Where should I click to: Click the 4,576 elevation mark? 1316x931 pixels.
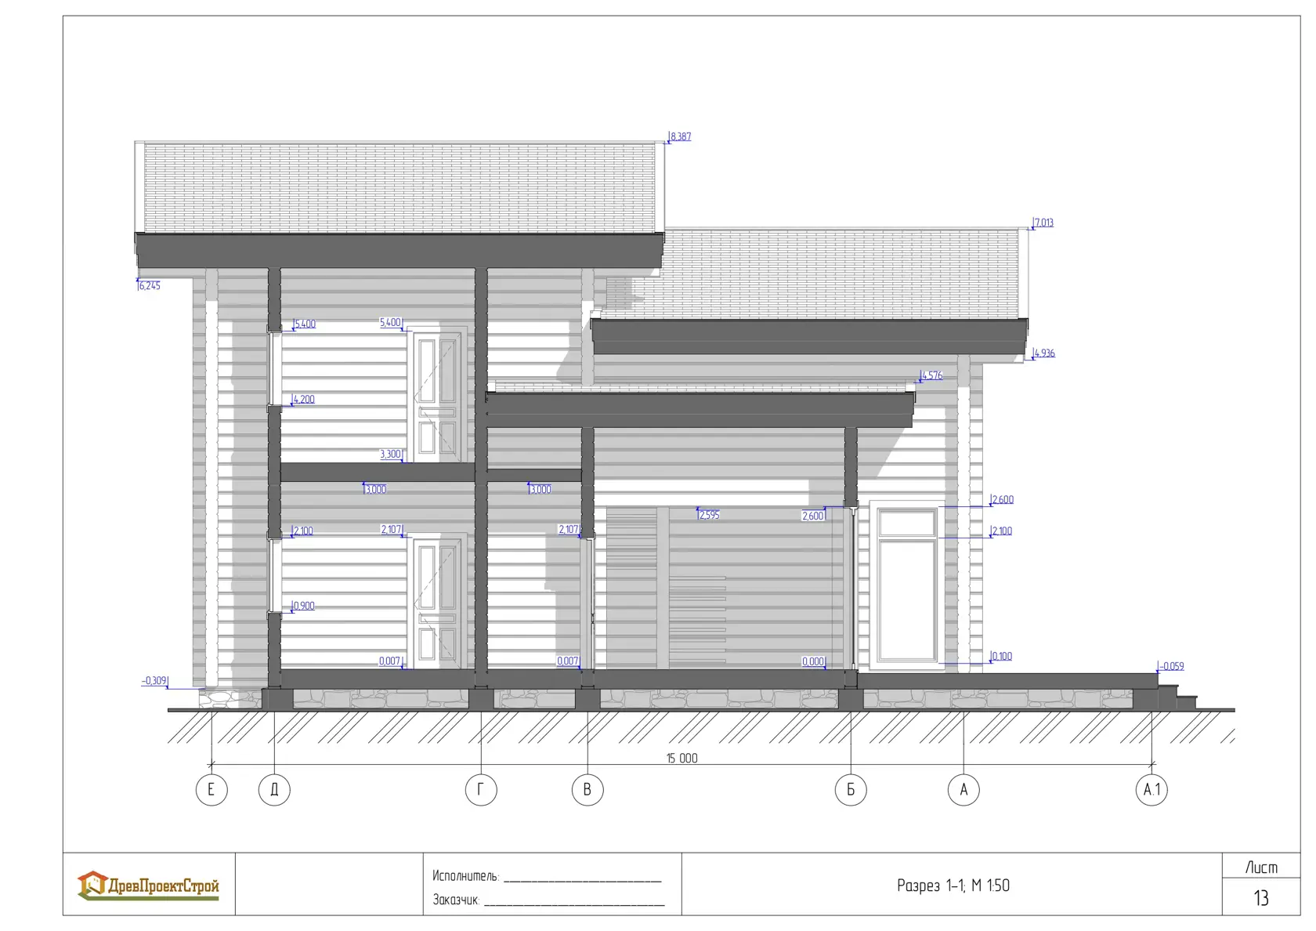tap(932, 375)
